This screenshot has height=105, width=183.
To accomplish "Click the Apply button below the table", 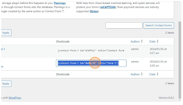I will (x=6, y=83).
